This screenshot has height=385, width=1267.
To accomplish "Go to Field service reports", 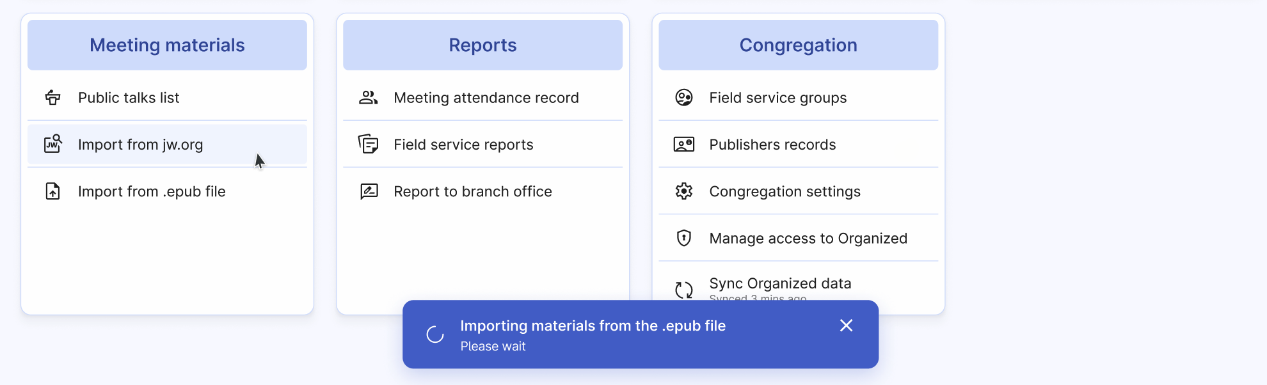I will coord(463,145).
